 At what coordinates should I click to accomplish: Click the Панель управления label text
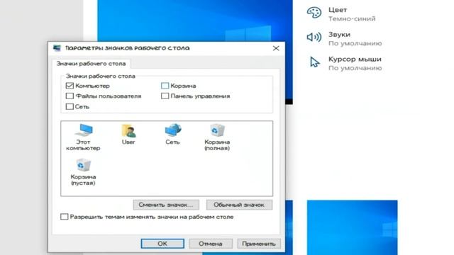tap(200, 96)
